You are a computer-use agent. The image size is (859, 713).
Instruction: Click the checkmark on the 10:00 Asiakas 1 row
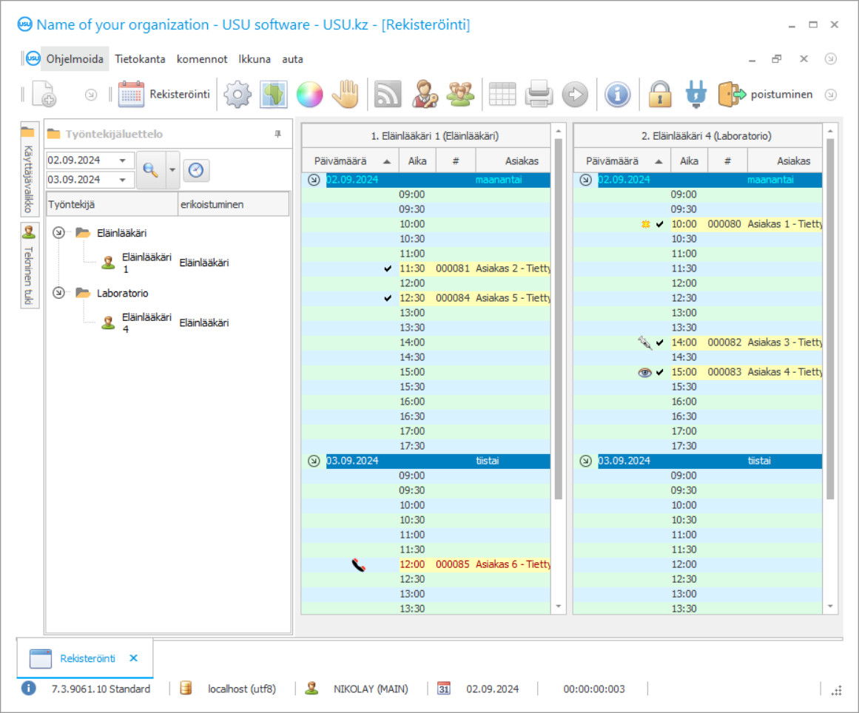659,224
